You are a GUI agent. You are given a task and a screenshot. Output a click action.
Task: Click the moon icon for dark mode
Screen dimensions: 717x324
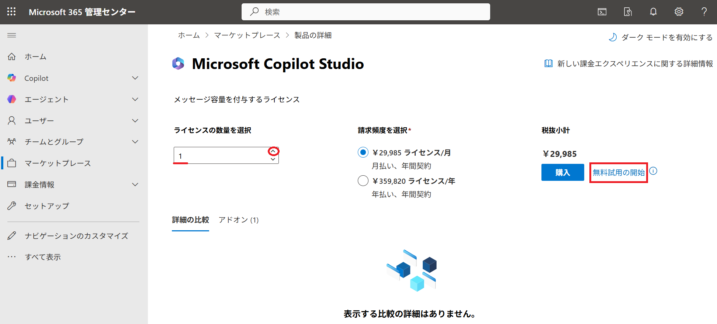[x=613, y=37]
